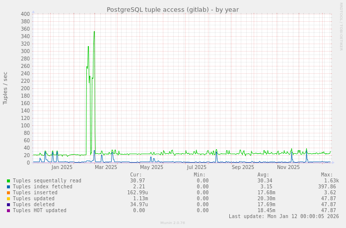This screenshot has width=346, height=228.
Task: Click the 200 y-axis tick label
Action: coord(25,89)
